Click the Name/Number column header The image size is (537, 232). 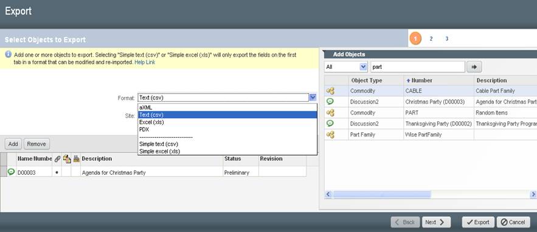coord(34,159)
